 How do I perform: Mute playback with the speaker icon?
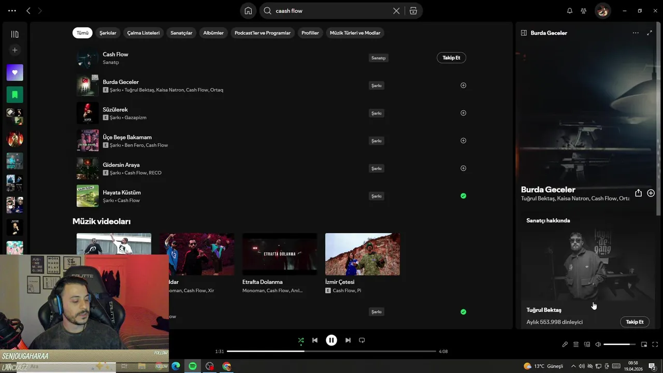[598, 345]
